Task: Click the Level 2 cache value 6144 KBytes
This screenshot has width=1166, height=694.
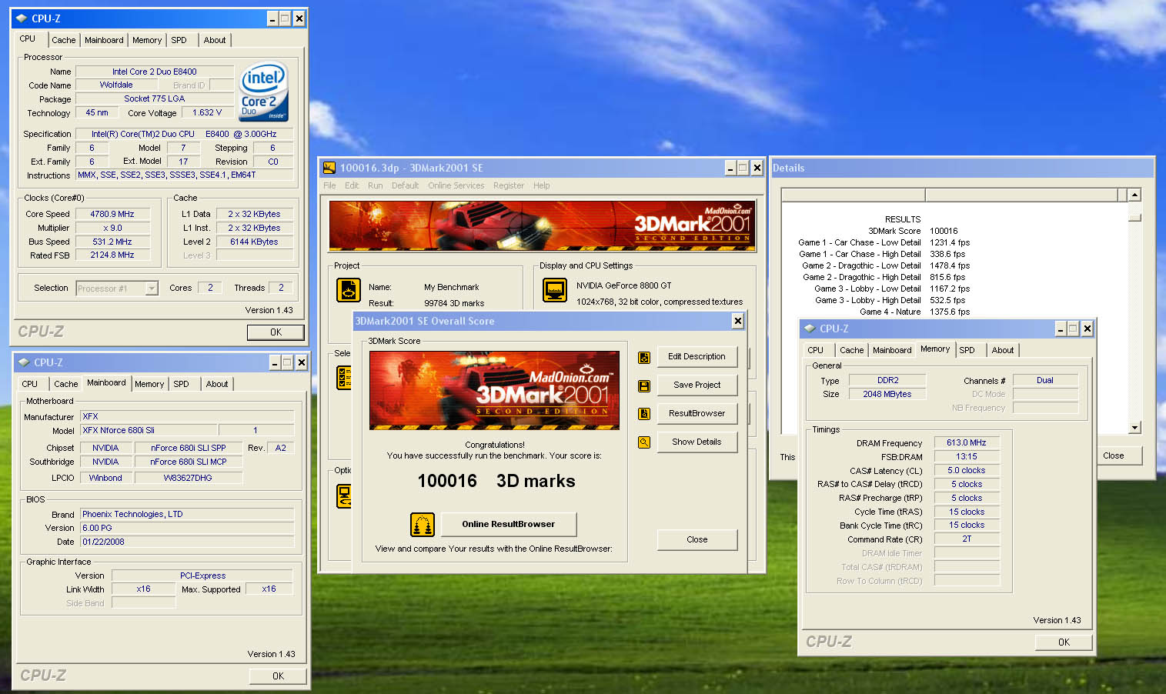Action: pyautogui.click(x=255, y=242)
